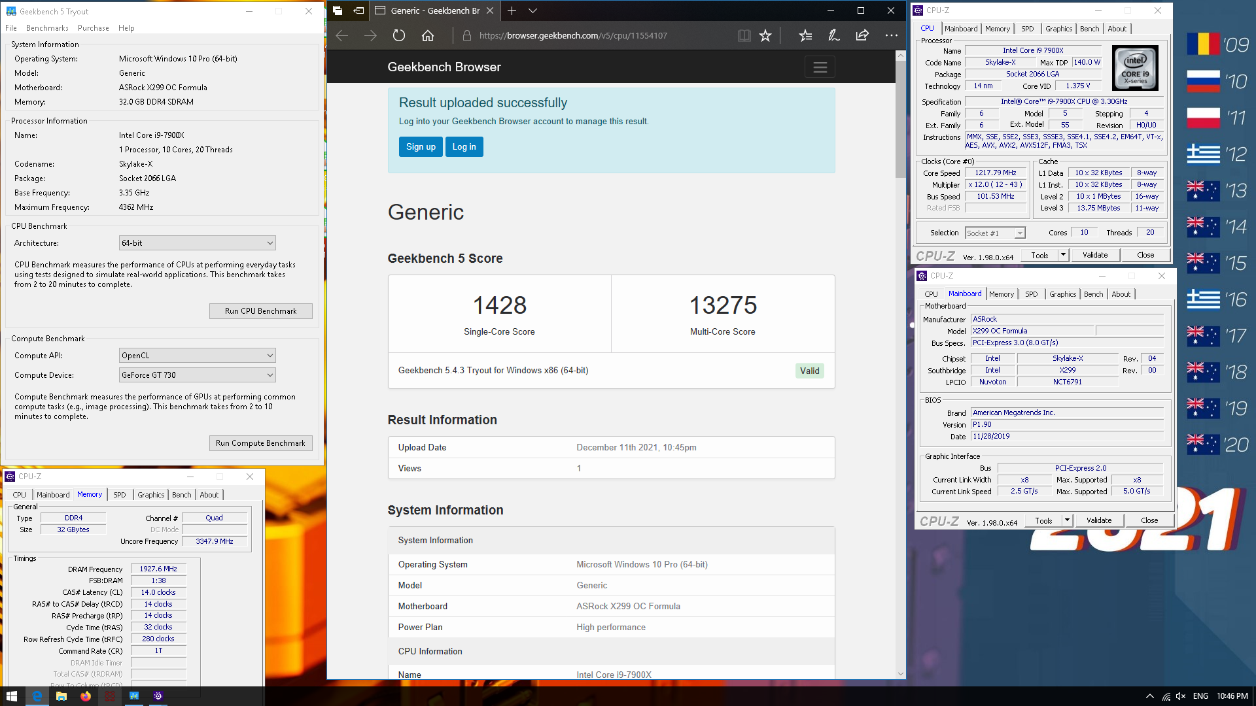Open About tab in top CPU-Z window
The image size is (1256, 706).
(1117, 29)
